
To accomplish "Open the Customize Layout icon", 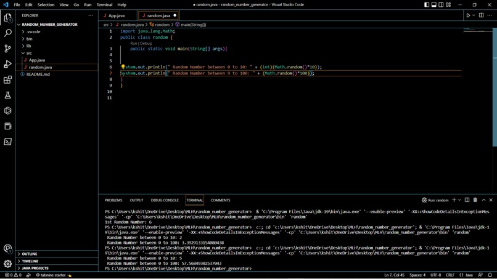I will [x=448, y=5].
